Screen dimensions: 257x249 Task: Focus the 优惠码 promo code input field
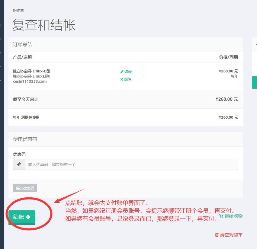tap(131, 164)
